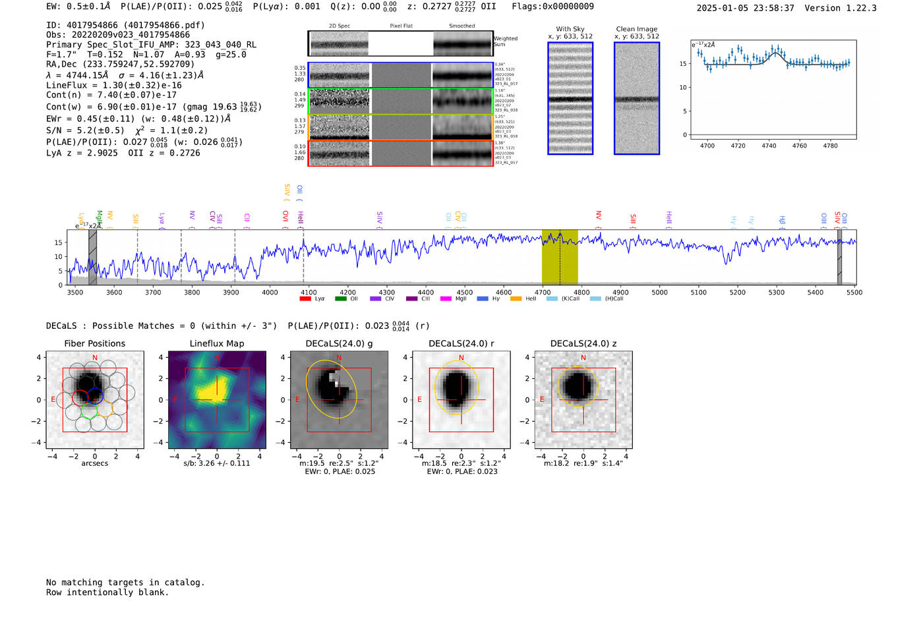Click the S/N = 5.2(±0.5) line
This screenshot has height=628, width=923.
click(127, 130)
